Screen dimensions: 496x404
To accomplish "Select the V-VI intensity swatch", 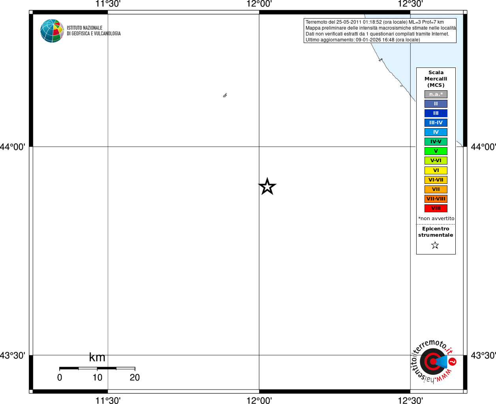I will (436, 161).
